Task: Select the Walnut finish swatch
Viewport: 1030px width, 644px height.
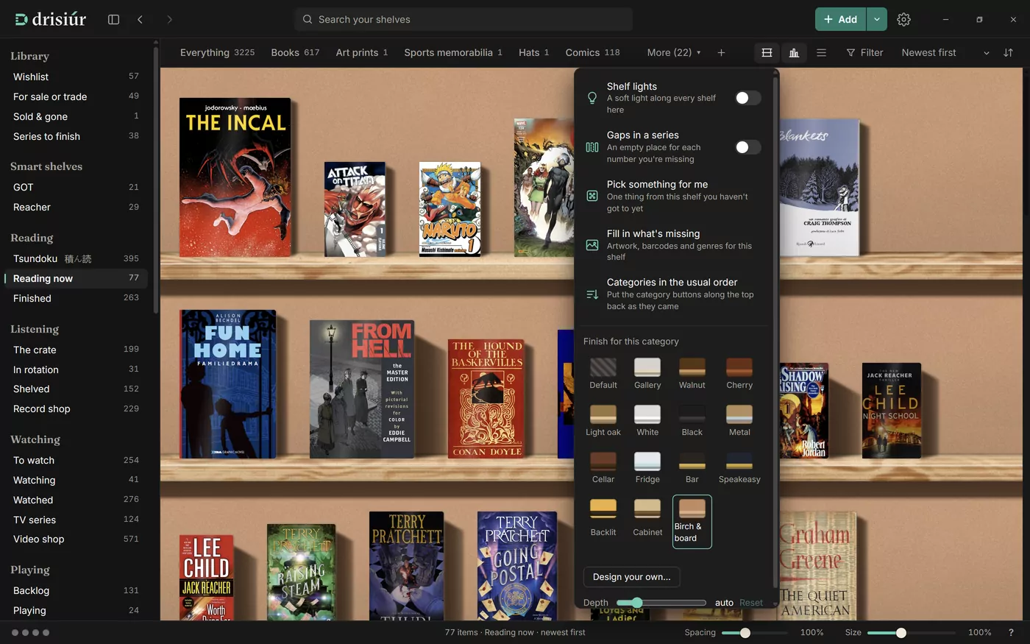Action: (692, 373)
